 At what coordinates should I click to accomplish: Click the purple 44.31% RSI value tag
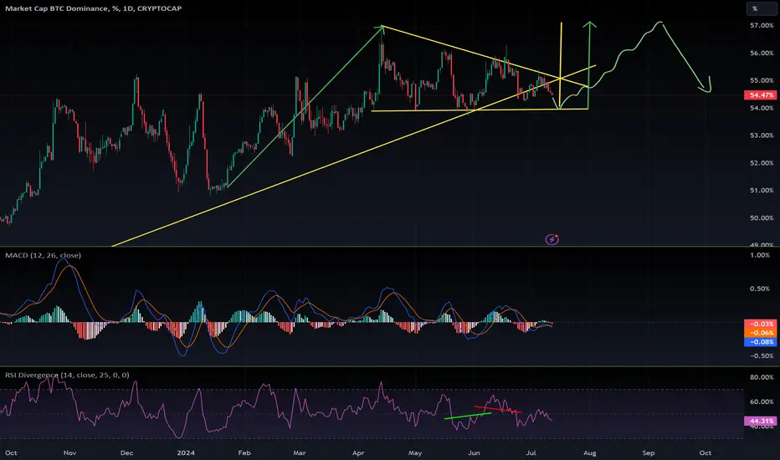point(760,421)
